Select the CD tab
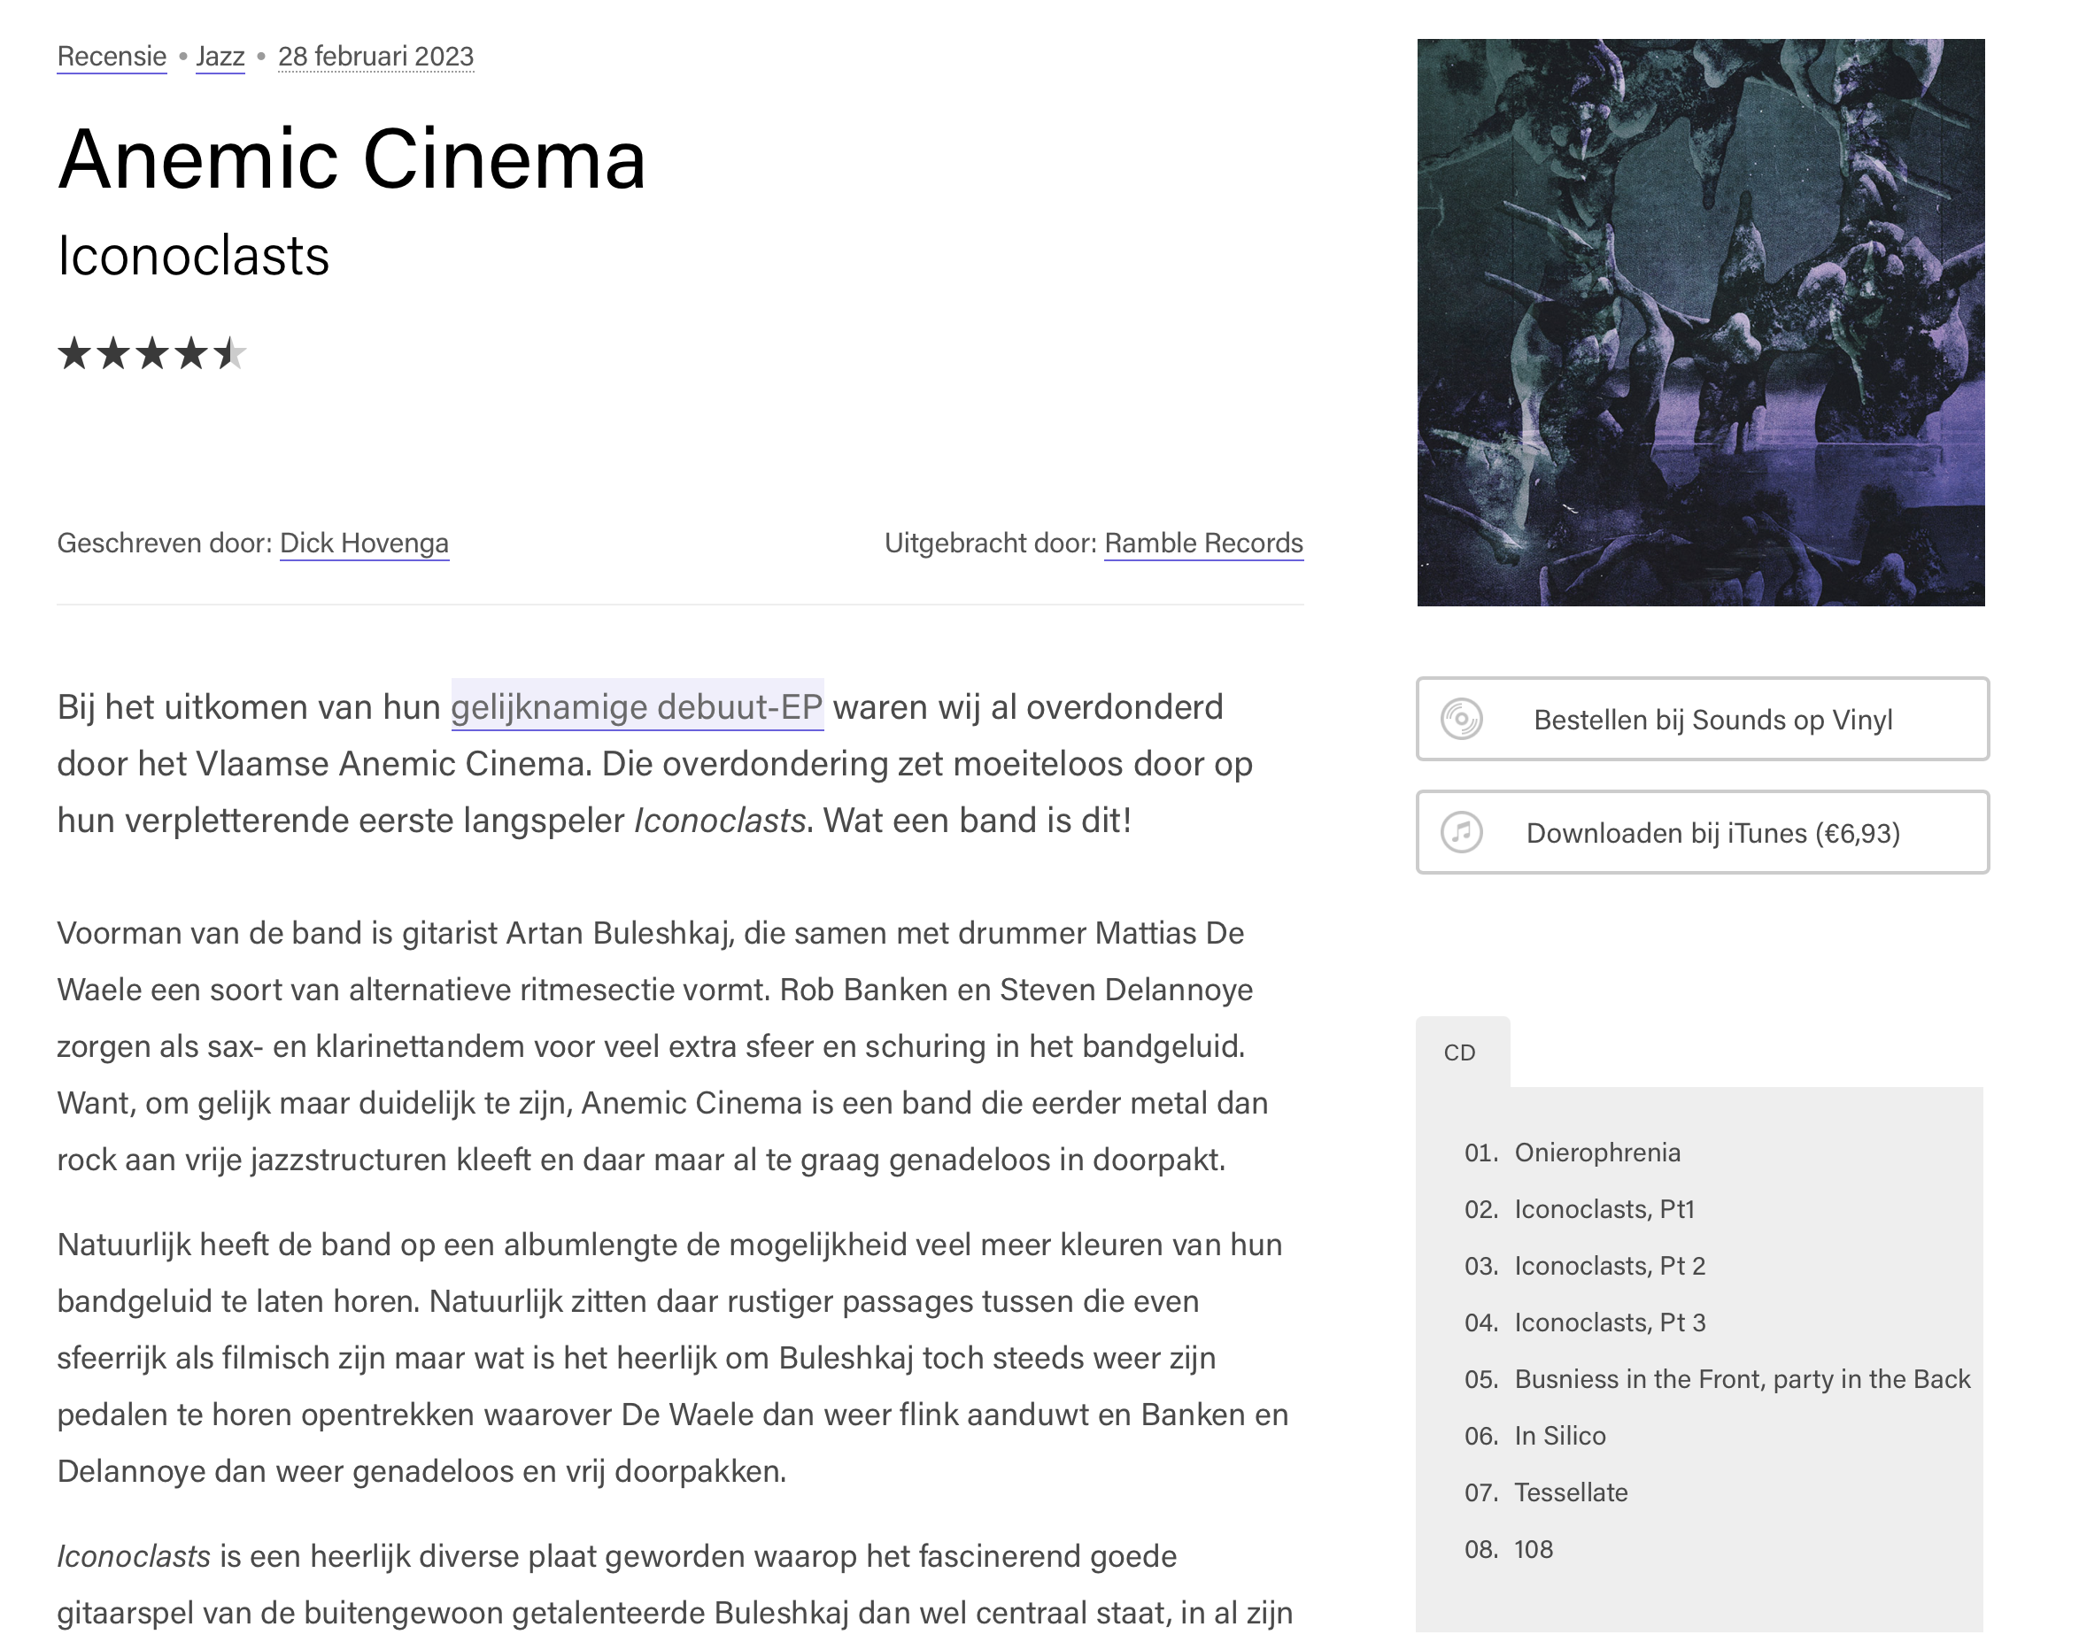The image size is (2079, 1650). [x=1462, y=1052]
